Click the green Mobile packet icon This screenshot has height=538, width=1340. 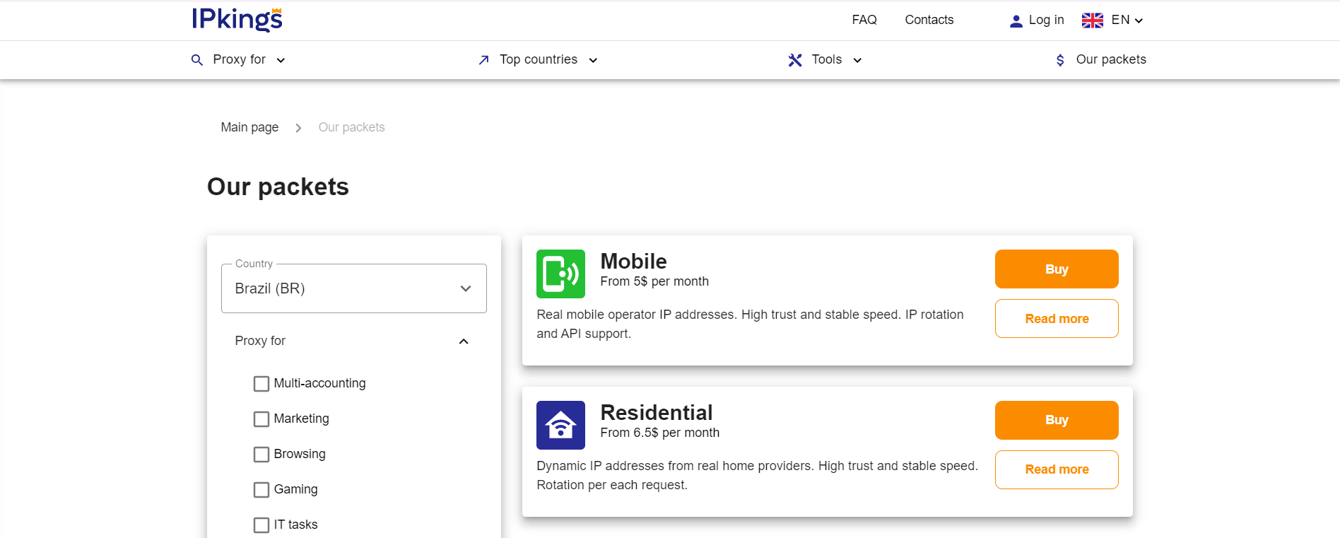(560, 274)
